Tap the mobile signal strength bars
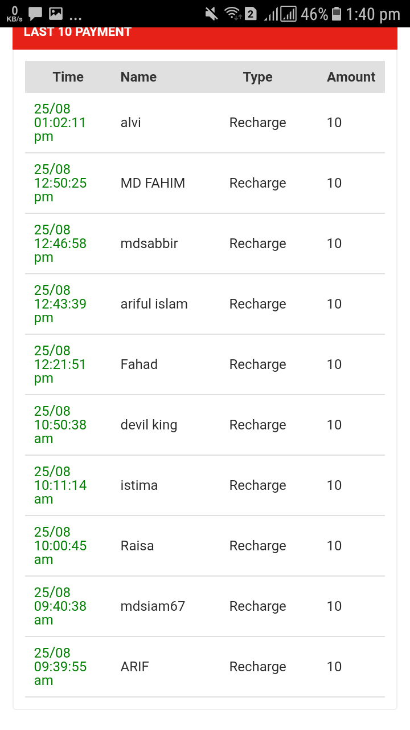The image size is (410, 730). [x=280, y=14]
